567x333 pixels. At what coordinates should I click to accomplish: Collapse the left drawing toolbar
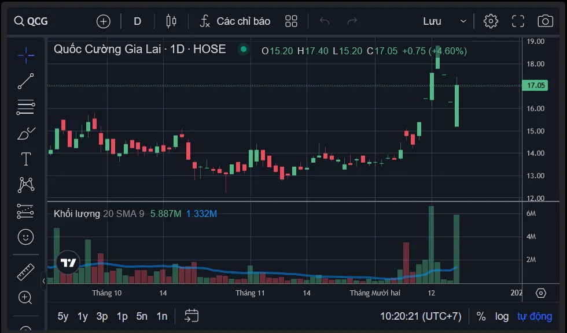(44, 280)
